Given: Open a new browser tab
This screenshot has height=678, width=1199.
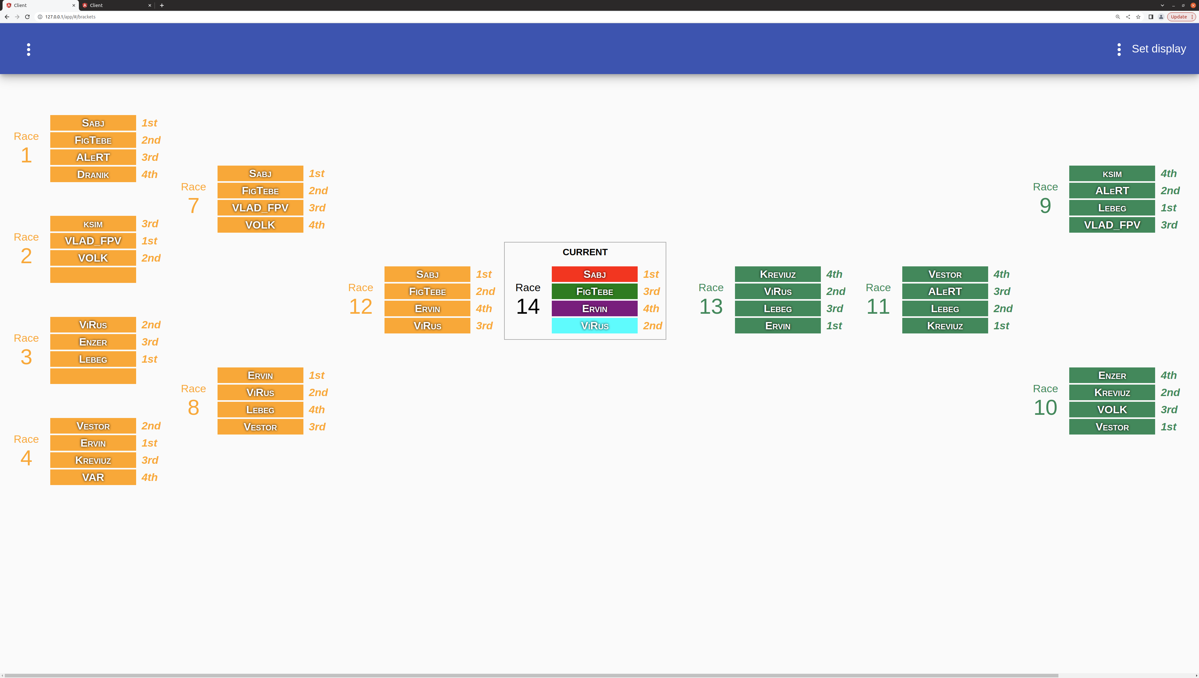Looking at the screenshot, I should click(162, 5).
